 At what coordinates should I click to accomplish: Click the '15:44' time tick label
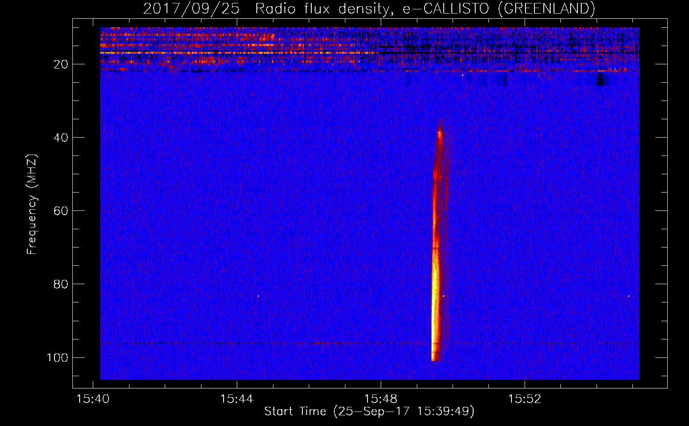pyautogui.click(x=237, y=399)
